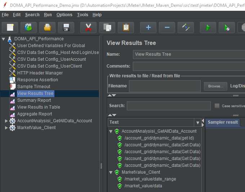
Task: Click green shield beside /market_value/date_range result
Action: pyautogui.click(x=120, y=179)
